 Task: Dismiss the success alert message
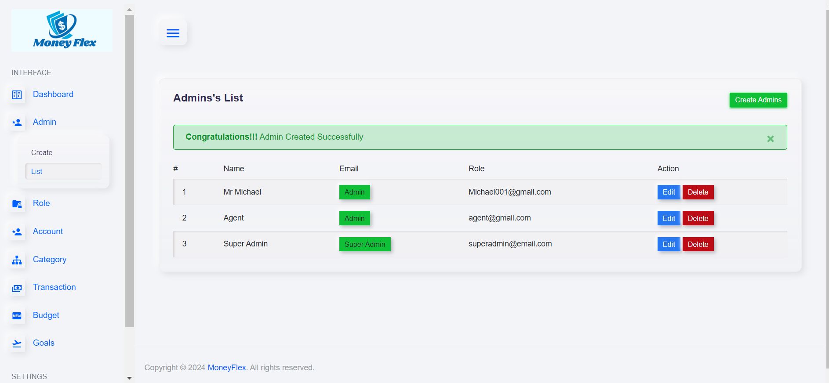770,139
